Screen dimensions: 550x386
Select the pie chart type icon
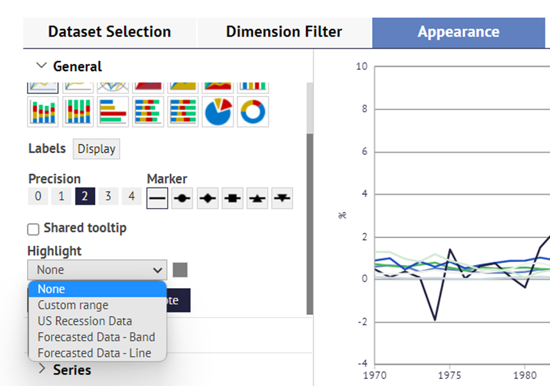click(x=218, y=112)
